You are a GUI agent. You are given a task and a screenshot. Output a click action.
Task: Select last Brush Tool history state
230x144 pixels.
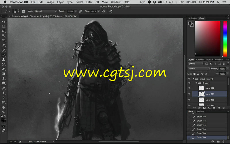click(x=207, y=137)
